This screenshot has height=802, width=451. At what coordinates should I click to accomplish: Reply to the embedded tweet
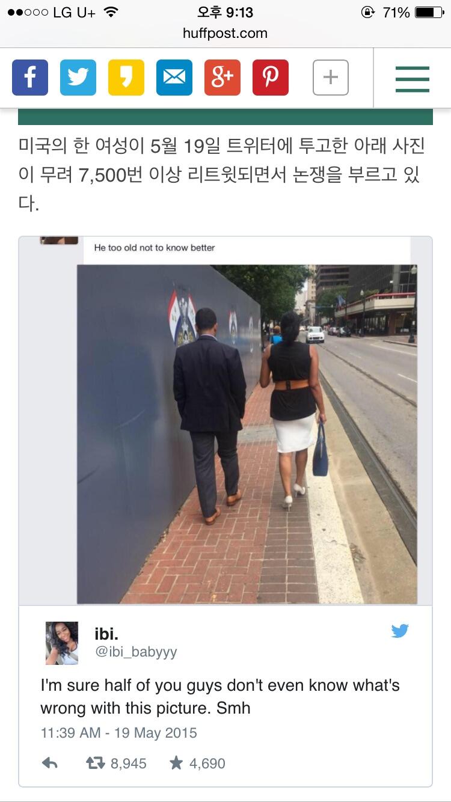(x=50, y=764)
